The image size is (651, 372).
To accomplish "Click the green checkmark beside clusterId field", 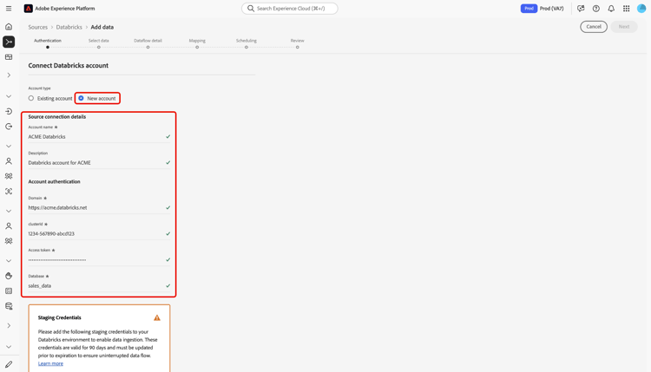I will pyautogui.click(x=168, y=233).
